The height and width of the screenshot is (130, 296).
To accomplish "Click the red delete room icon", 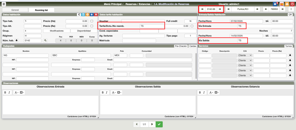I will point(96,14).
